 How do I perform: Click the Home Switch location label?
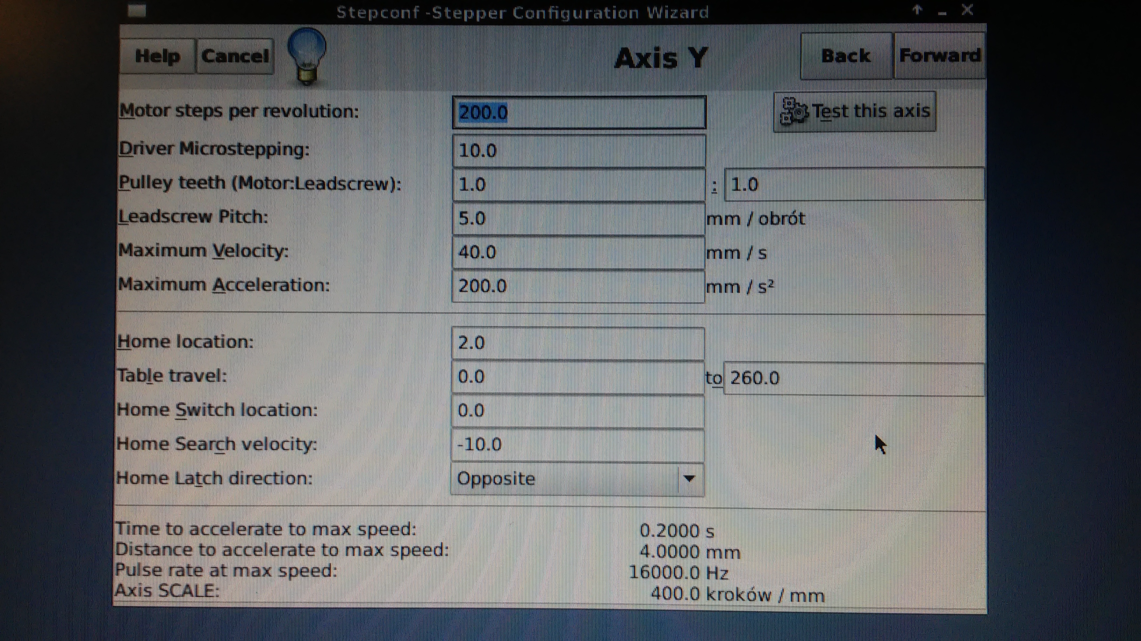click(x=217, y=410)
